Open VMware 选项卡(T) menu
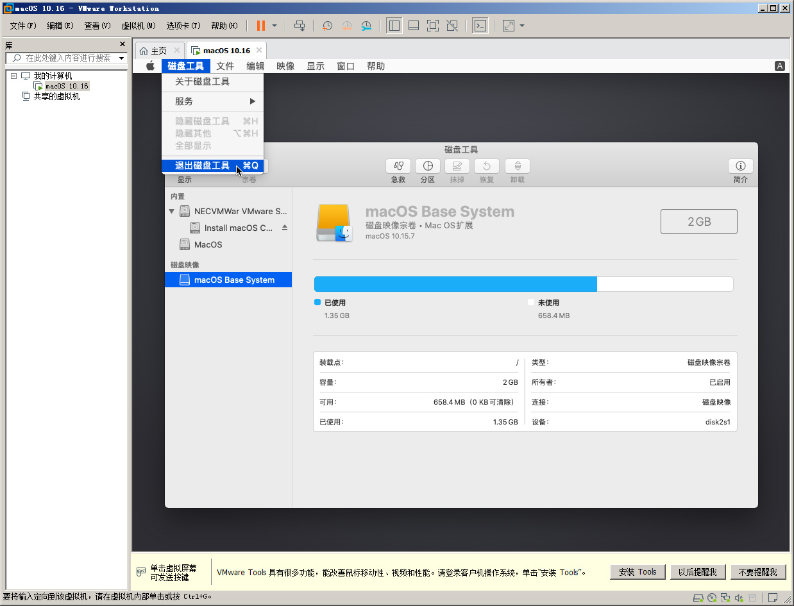Screen dimensions: 794x606 tap(183, 26)
